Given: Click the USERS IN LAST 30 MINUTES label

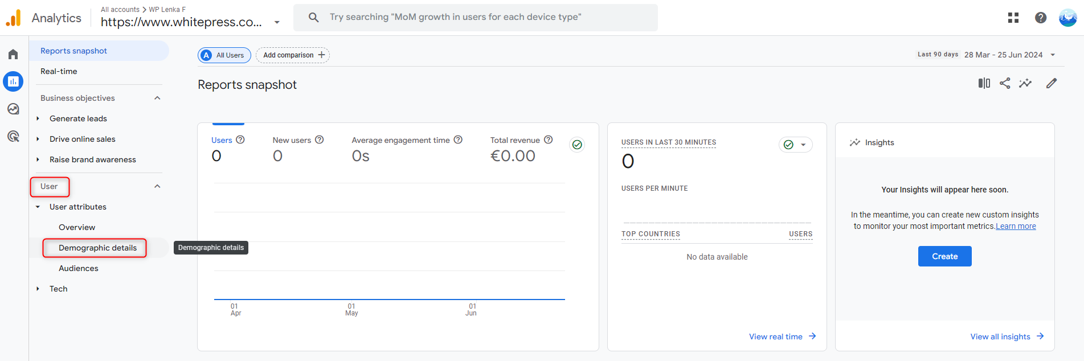Looking at the screenshot, I should (x=669, y=142).
